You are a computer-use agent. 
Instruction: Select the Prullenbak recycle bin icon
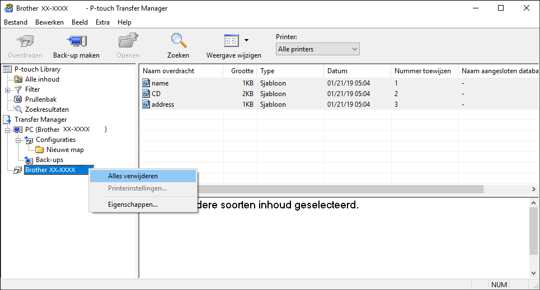[x=18, y=99]
